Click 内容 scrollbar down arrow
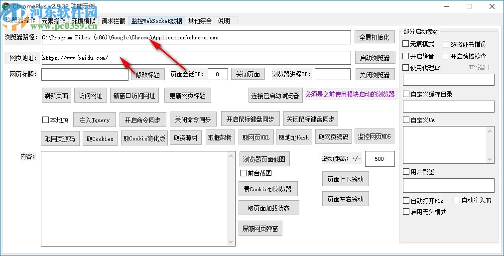 click(x=231, y=242)
